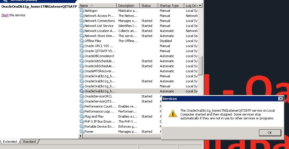Click the Started status of Network Connections
Viewport: 289px width, 149px height.
(x=147, y=21)
